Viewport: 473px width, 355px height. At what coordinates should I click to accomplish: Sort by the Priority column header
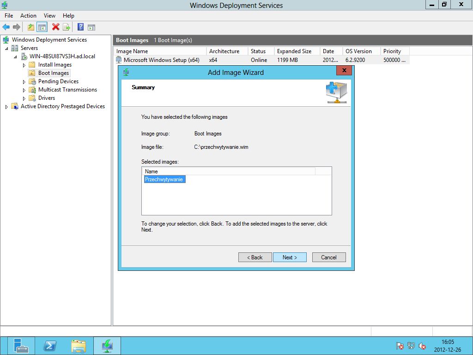click(x=395, y=51)
